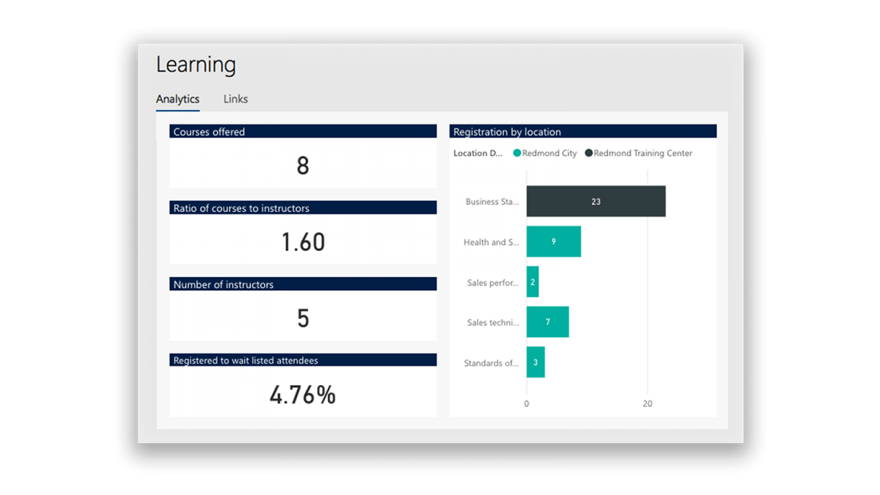Click the 20 mark on the value axis
The height and width of the screenshot is (495, 880).
coord(648,403)
